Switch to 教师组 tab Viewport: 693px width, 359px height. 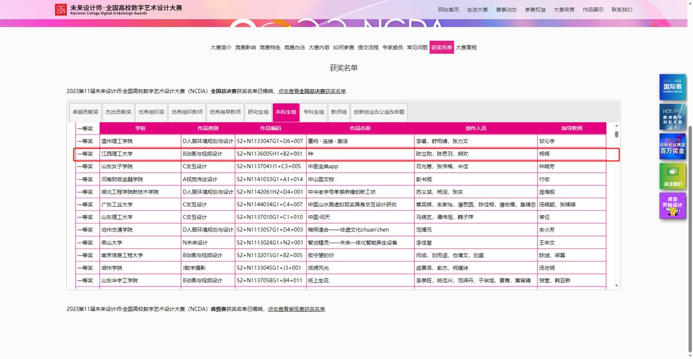(x=339, y=112)
